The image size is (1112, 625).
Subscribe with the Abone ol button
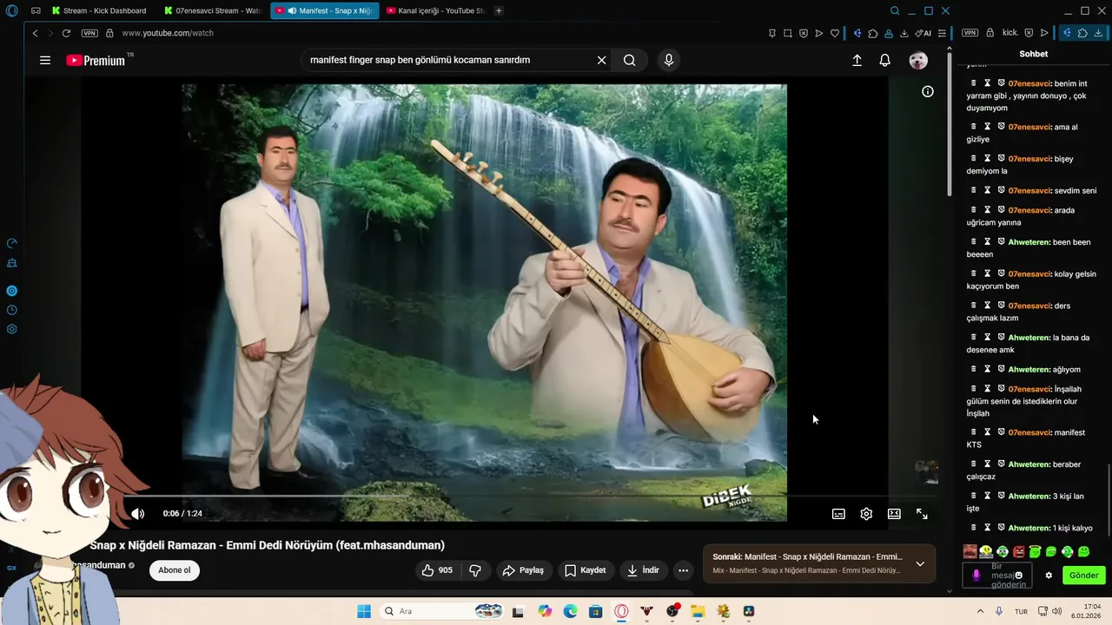174,570
